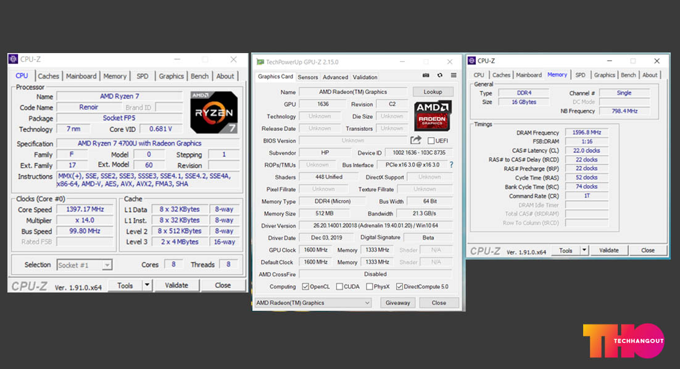This screenshot has height=369, width=680.
Task: Click the Close button in the CPU-Z memory window
Action: click(648, 250)
